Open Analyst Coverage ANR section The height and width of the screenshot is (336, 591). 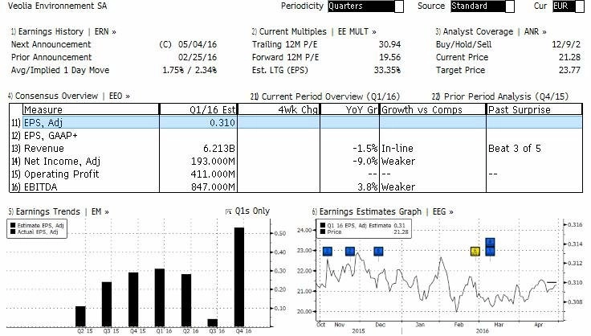491,31
